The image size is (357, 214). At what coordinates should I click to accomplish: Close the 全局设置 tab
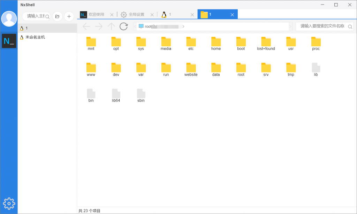click(x=152, y=15)
